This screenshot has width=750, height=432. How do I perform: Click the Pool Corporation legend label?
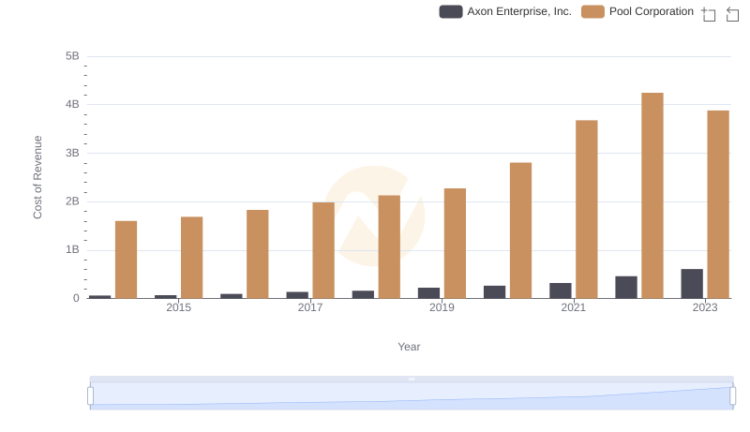[x=651, y=11]
